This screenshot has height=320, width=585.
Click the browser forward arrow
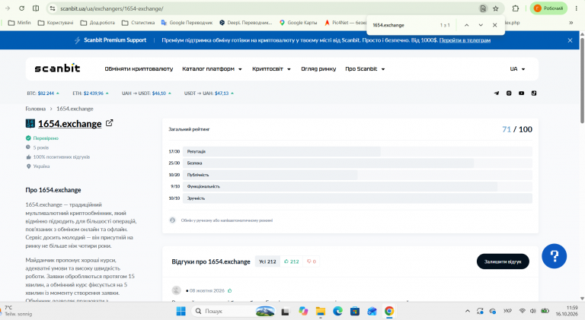click(8, 8)
